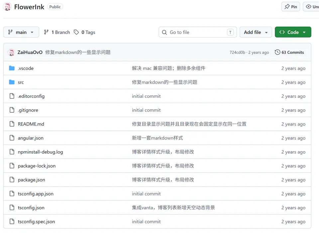Click the T shortcut key hint
319x233 pixels.
[230, 32]
